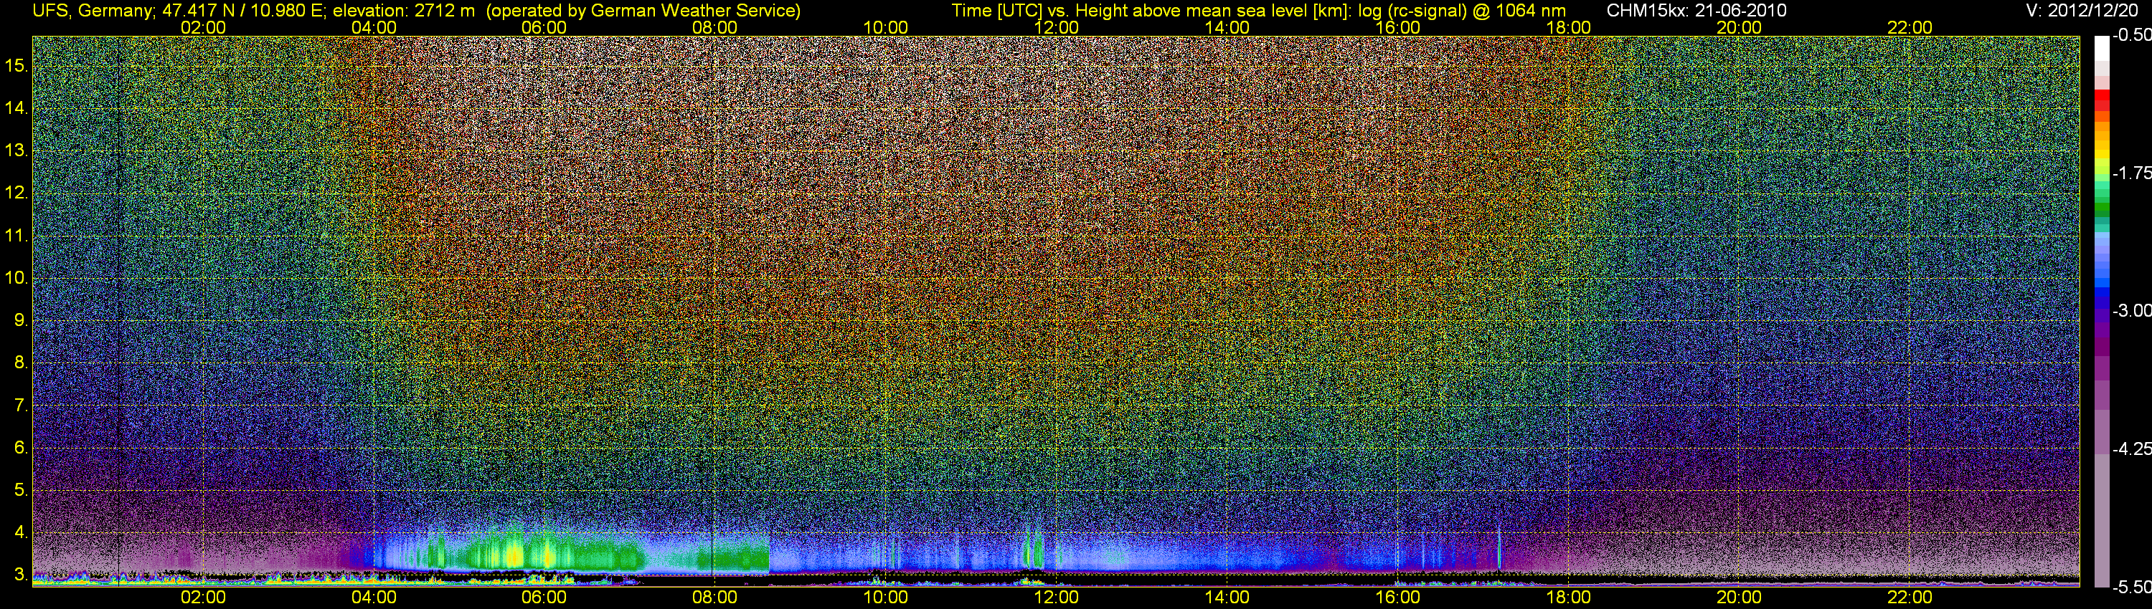Click the height axis label '5.'
This screenshot has width=2152, height=609.
21,489
